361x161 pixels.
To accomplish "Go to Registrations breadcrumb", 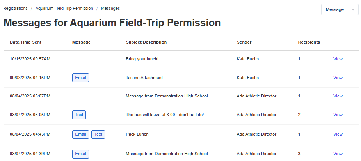I will (16, 9).
